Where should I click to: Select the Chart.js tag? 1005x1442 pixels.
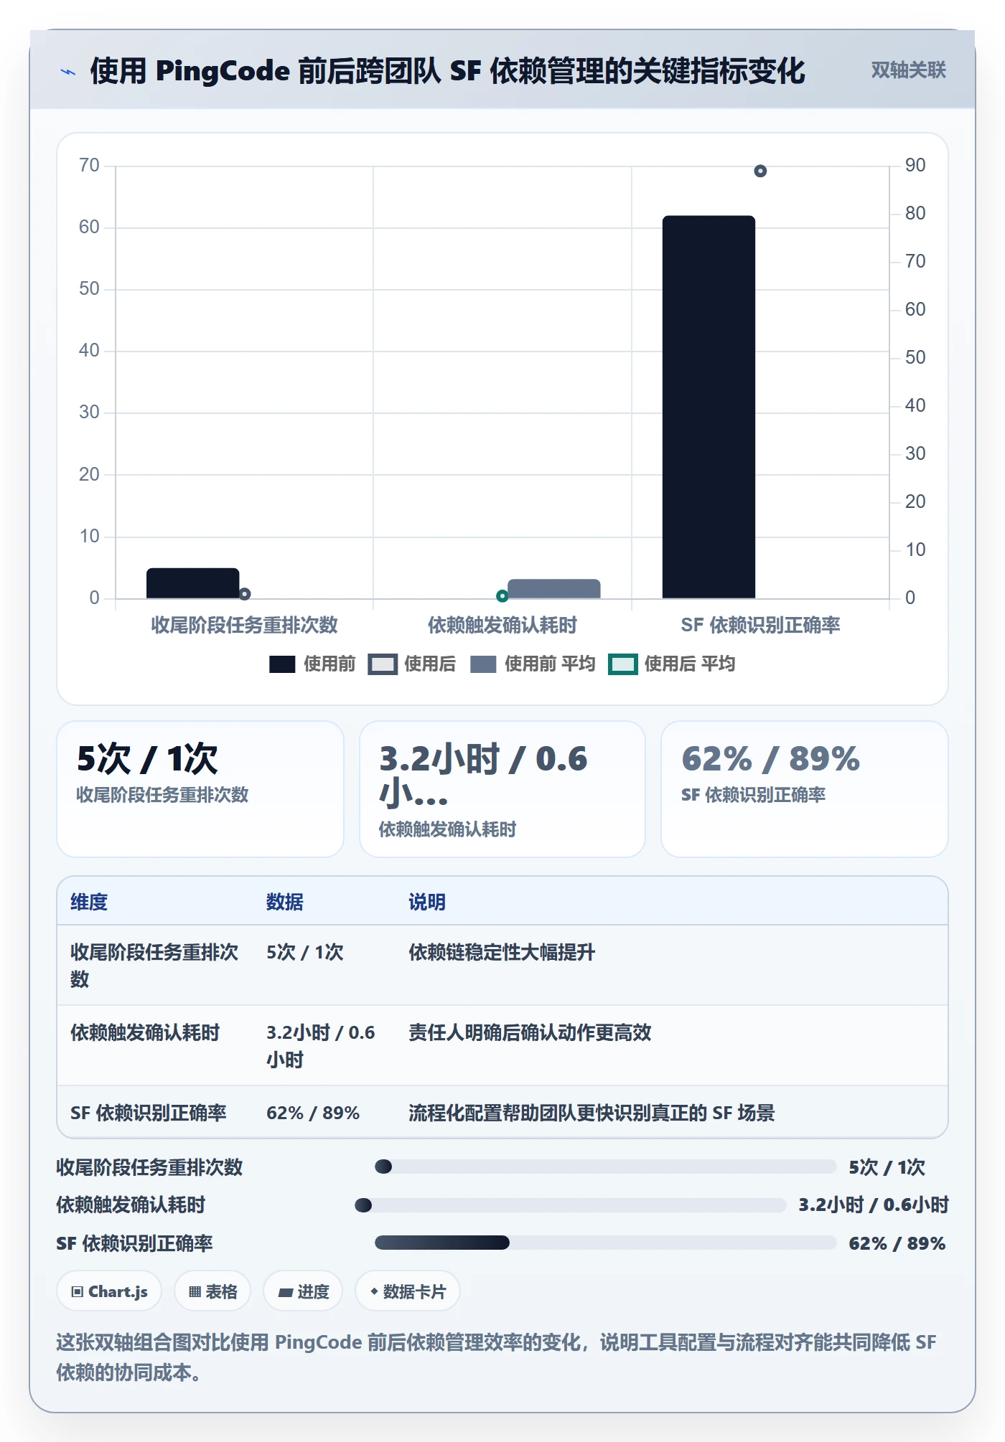click(x=109, y=1291)
